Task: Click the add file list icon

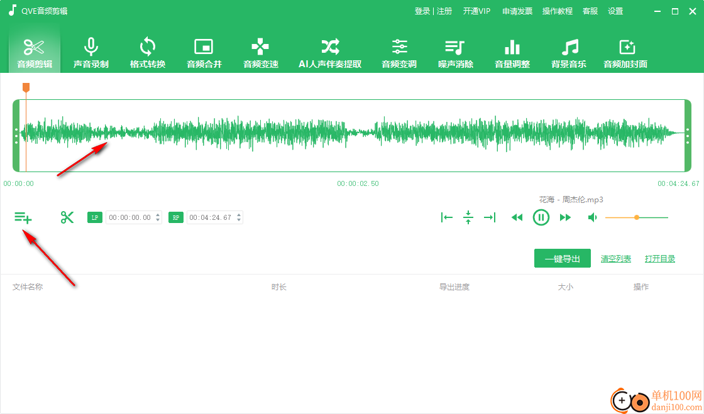Action: (x=23, y=217)
